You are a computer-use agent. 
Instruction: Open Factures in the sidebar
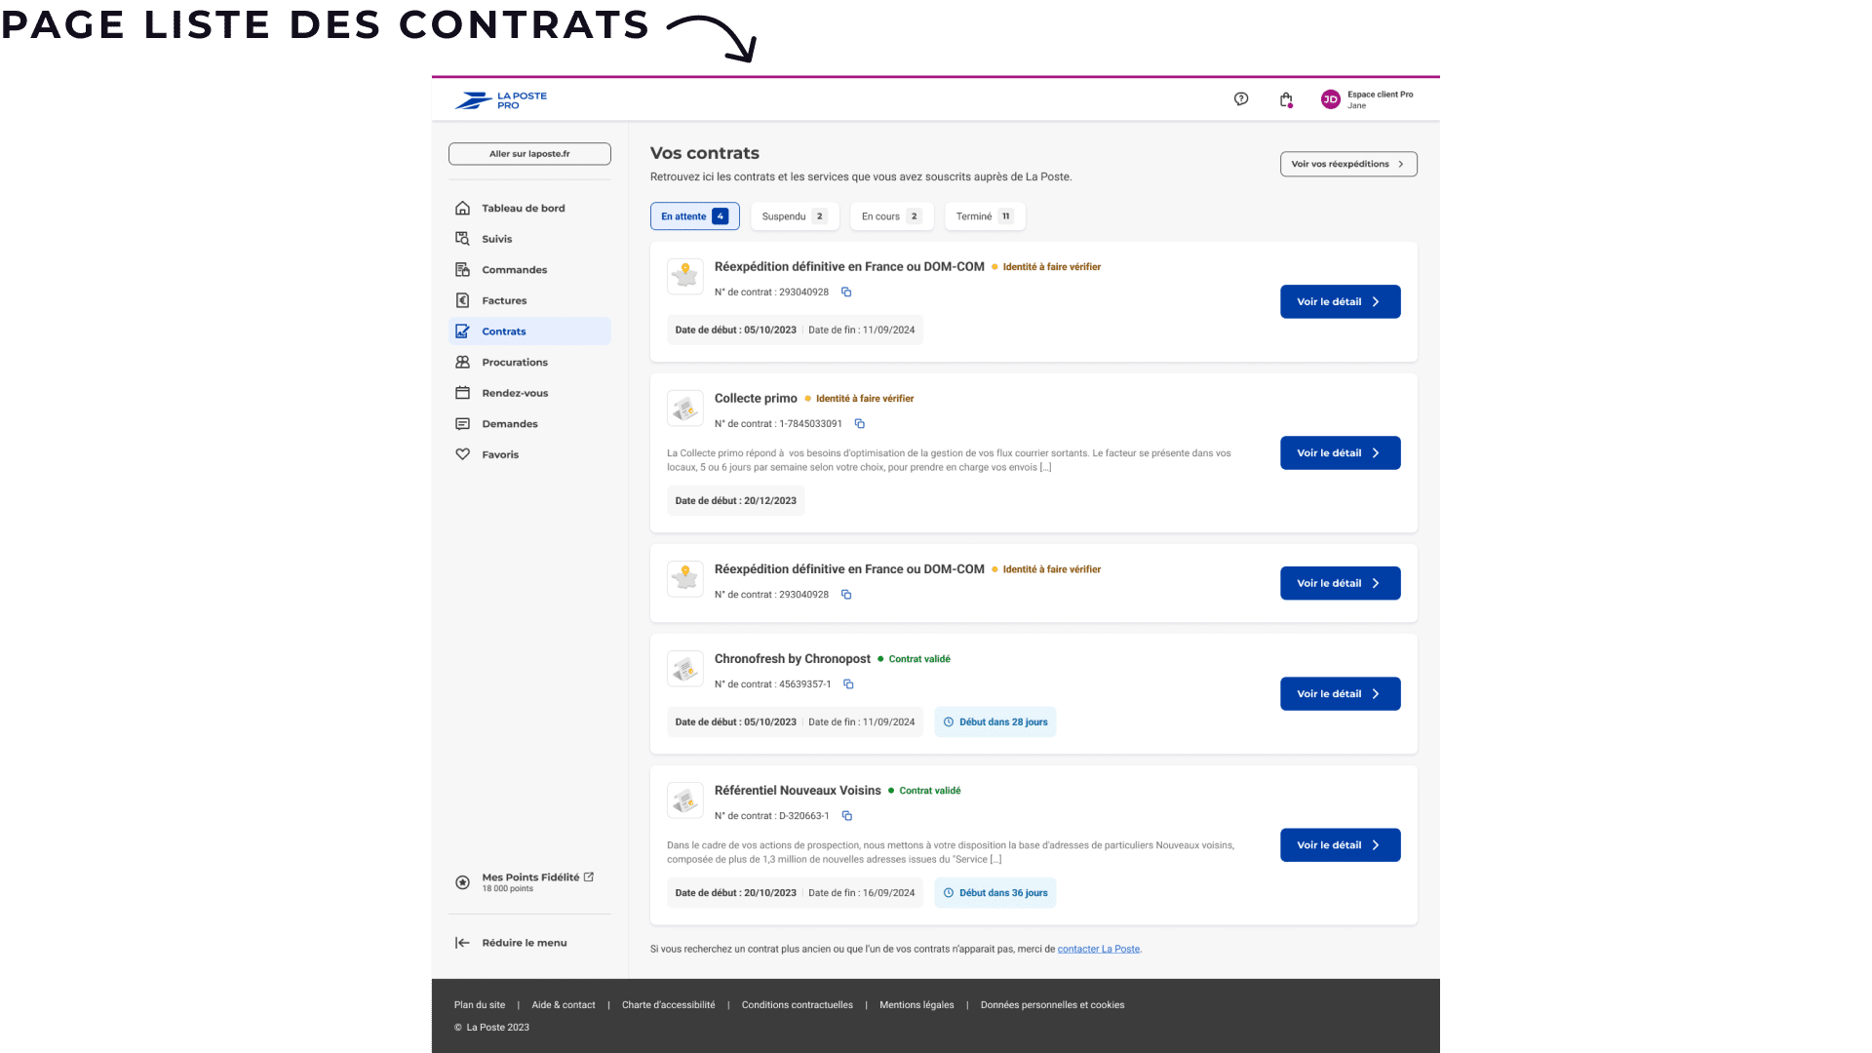click(x=529, y=300)
